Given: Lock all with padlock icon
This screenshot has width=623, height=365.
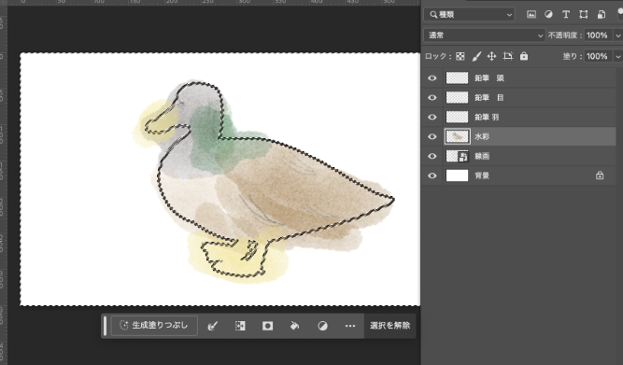Looking at the screenshot, I should [x=524, y=56].
